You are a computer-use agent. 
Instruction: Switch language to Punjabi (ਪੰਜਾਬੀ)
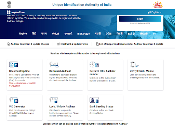coord(120,34)
